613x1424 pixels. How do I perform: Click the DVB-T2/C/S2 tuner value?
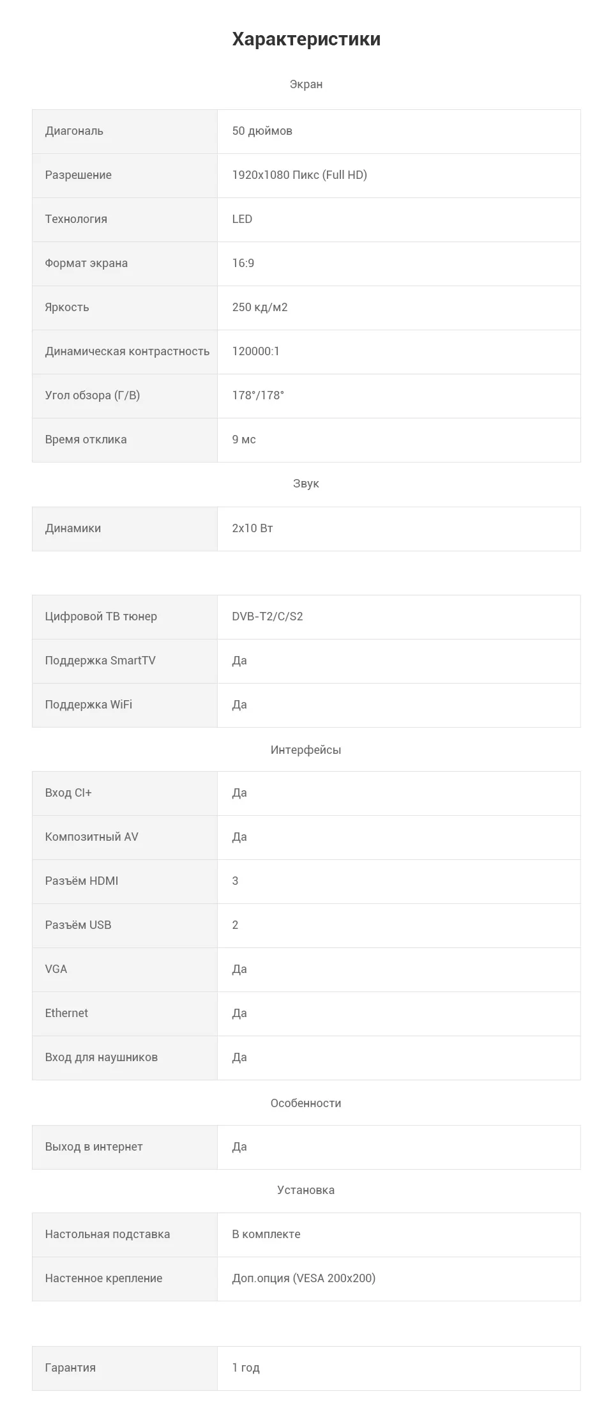[x=268, y=616]
